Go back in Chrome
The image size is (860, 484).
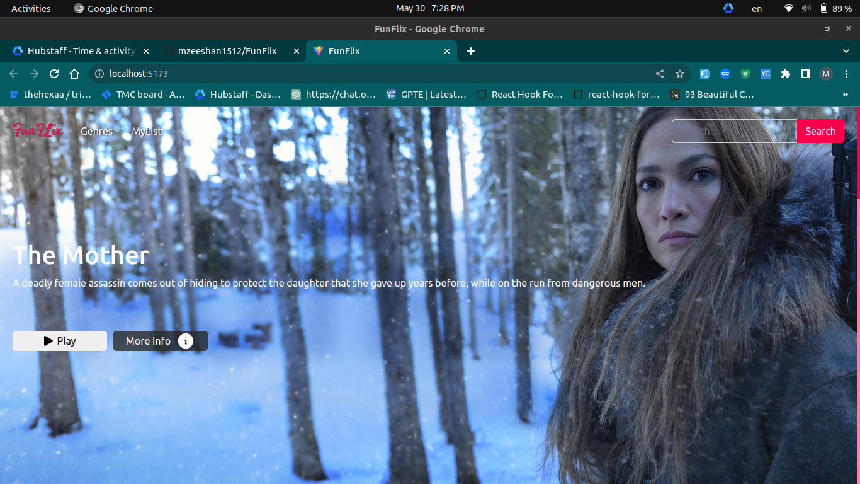click(x=14, y=74)
